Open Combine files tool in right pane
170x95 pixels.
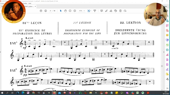pyautogui.click(x=167, y=40)
